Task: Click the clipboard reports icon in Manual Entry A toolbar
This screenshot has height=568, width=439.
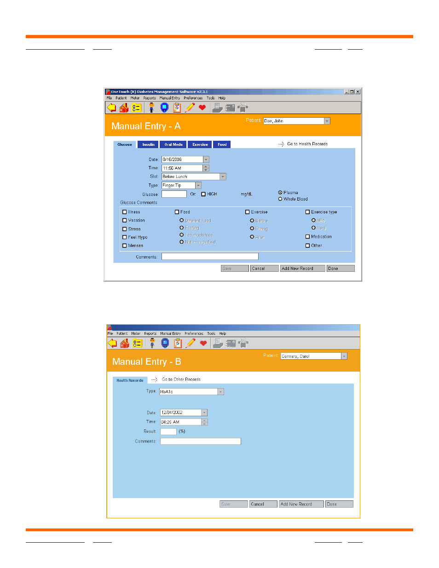Action: pos(177,108)
